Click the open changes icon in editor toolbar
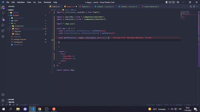This screenshot has height=112, width=200. 191,7
